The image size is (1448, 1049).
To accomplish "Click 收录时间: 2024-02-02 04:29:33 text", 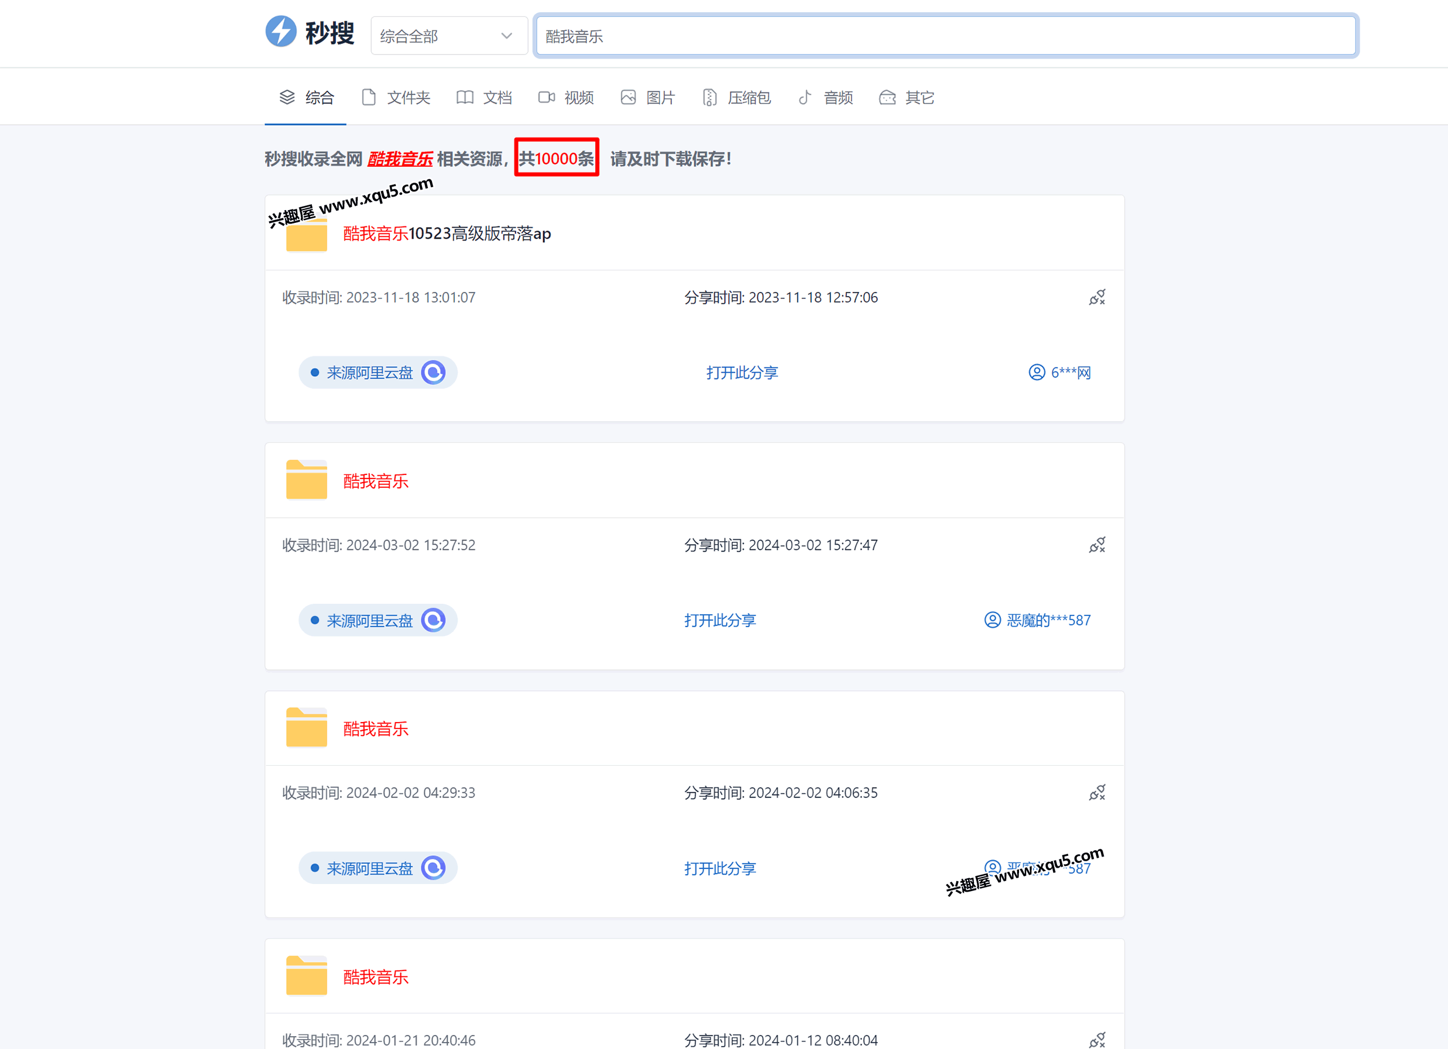I will tap(379, 793).
